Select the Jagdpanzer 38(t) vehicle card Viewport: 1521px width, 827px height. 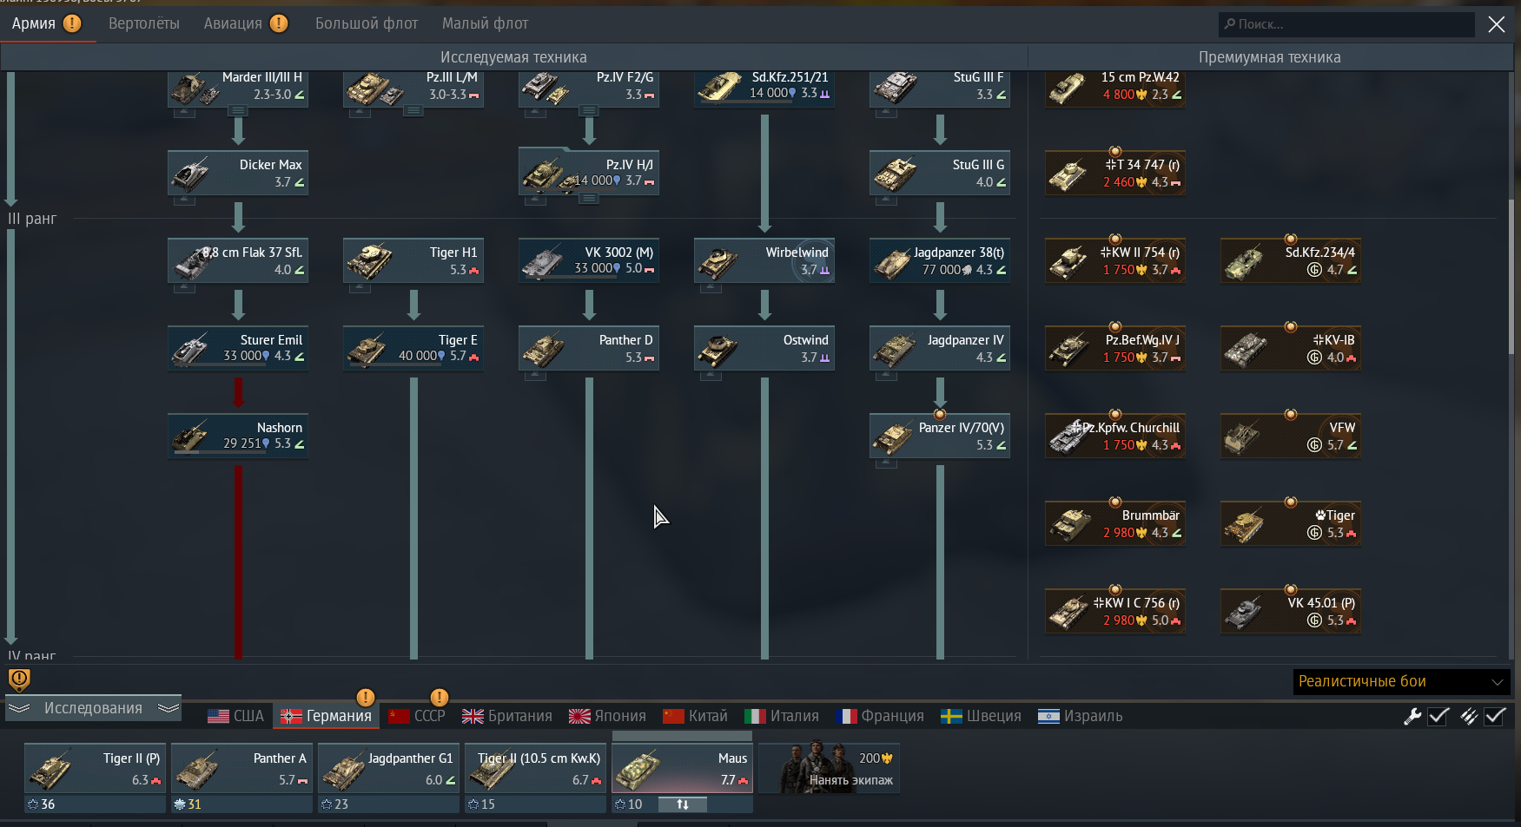click(940, 260)
